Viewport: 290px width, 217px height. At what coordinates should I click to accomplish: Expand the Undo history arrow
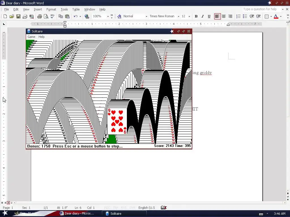(x=80, y=16)
